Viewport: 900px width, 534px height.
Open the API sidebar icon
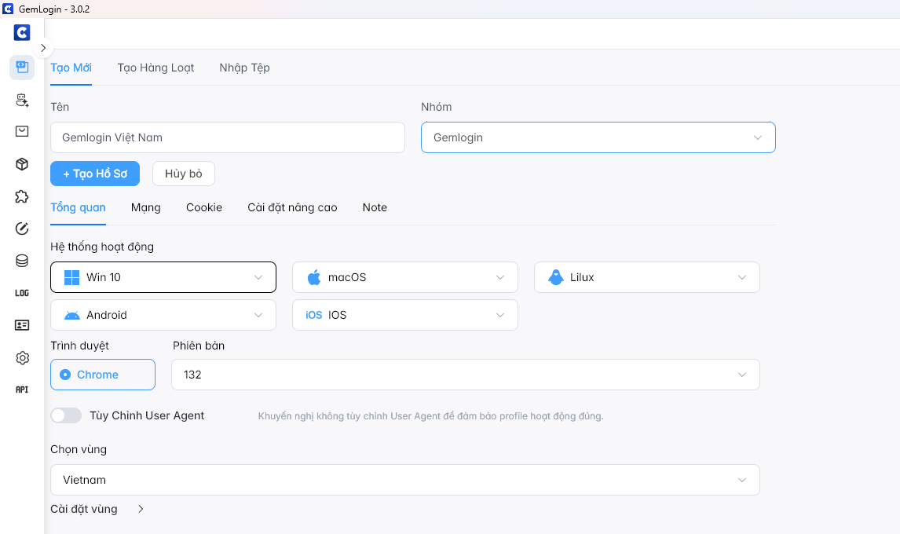click(x=22, y=390)
